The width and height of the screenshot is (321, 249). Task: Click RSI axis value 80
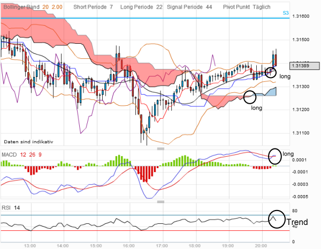(295, 211)
